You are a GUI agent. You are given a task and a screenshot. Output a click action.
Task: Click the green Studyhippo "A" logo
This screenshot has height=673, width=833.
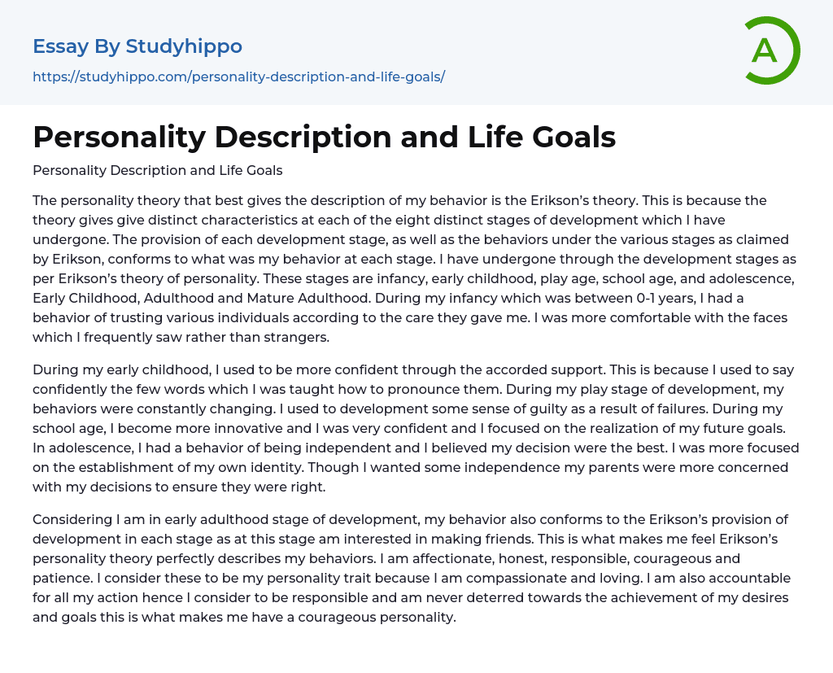pyautogui.click(x=771, y=50)
